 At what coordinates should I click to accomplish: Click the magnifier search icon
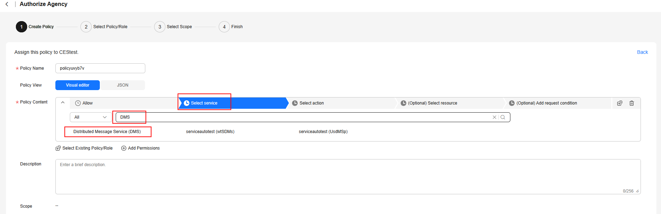[503, 117]
